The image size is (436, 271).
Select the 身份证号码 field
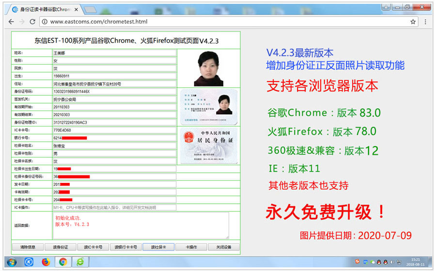114,91
